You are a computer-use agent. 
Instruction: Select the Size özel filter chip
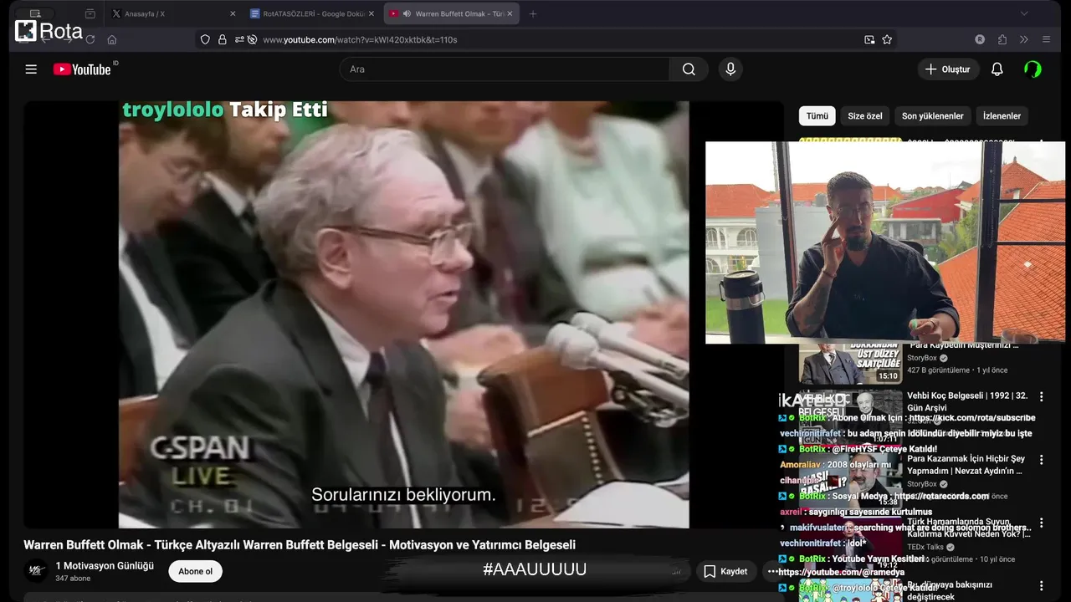pyautogui.click(x=865, y=116)
